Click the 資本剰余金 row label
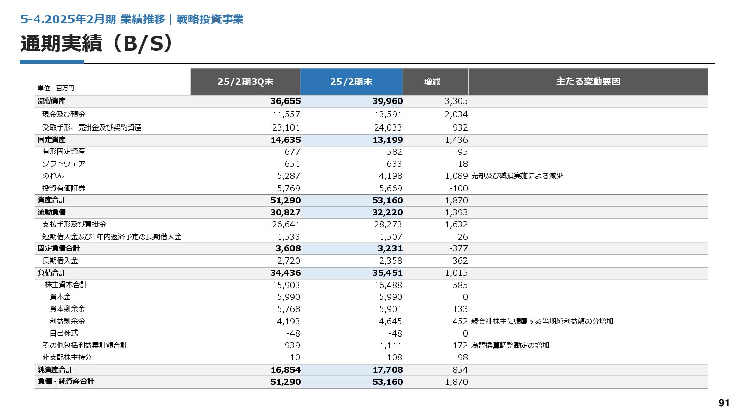Image resolution: width=735 pixels, height=413 pixels. (67, 309)
